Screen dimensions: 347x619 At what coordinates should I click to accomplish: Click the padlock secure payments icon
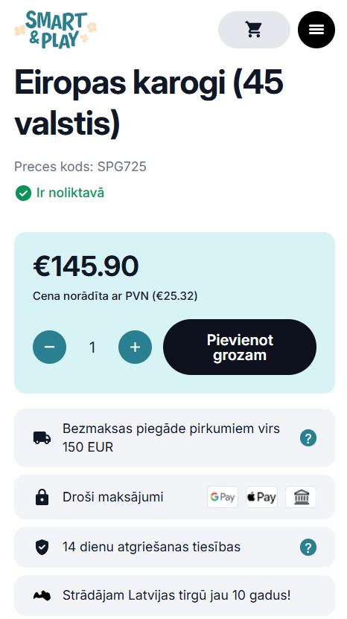tap(42, 498)
